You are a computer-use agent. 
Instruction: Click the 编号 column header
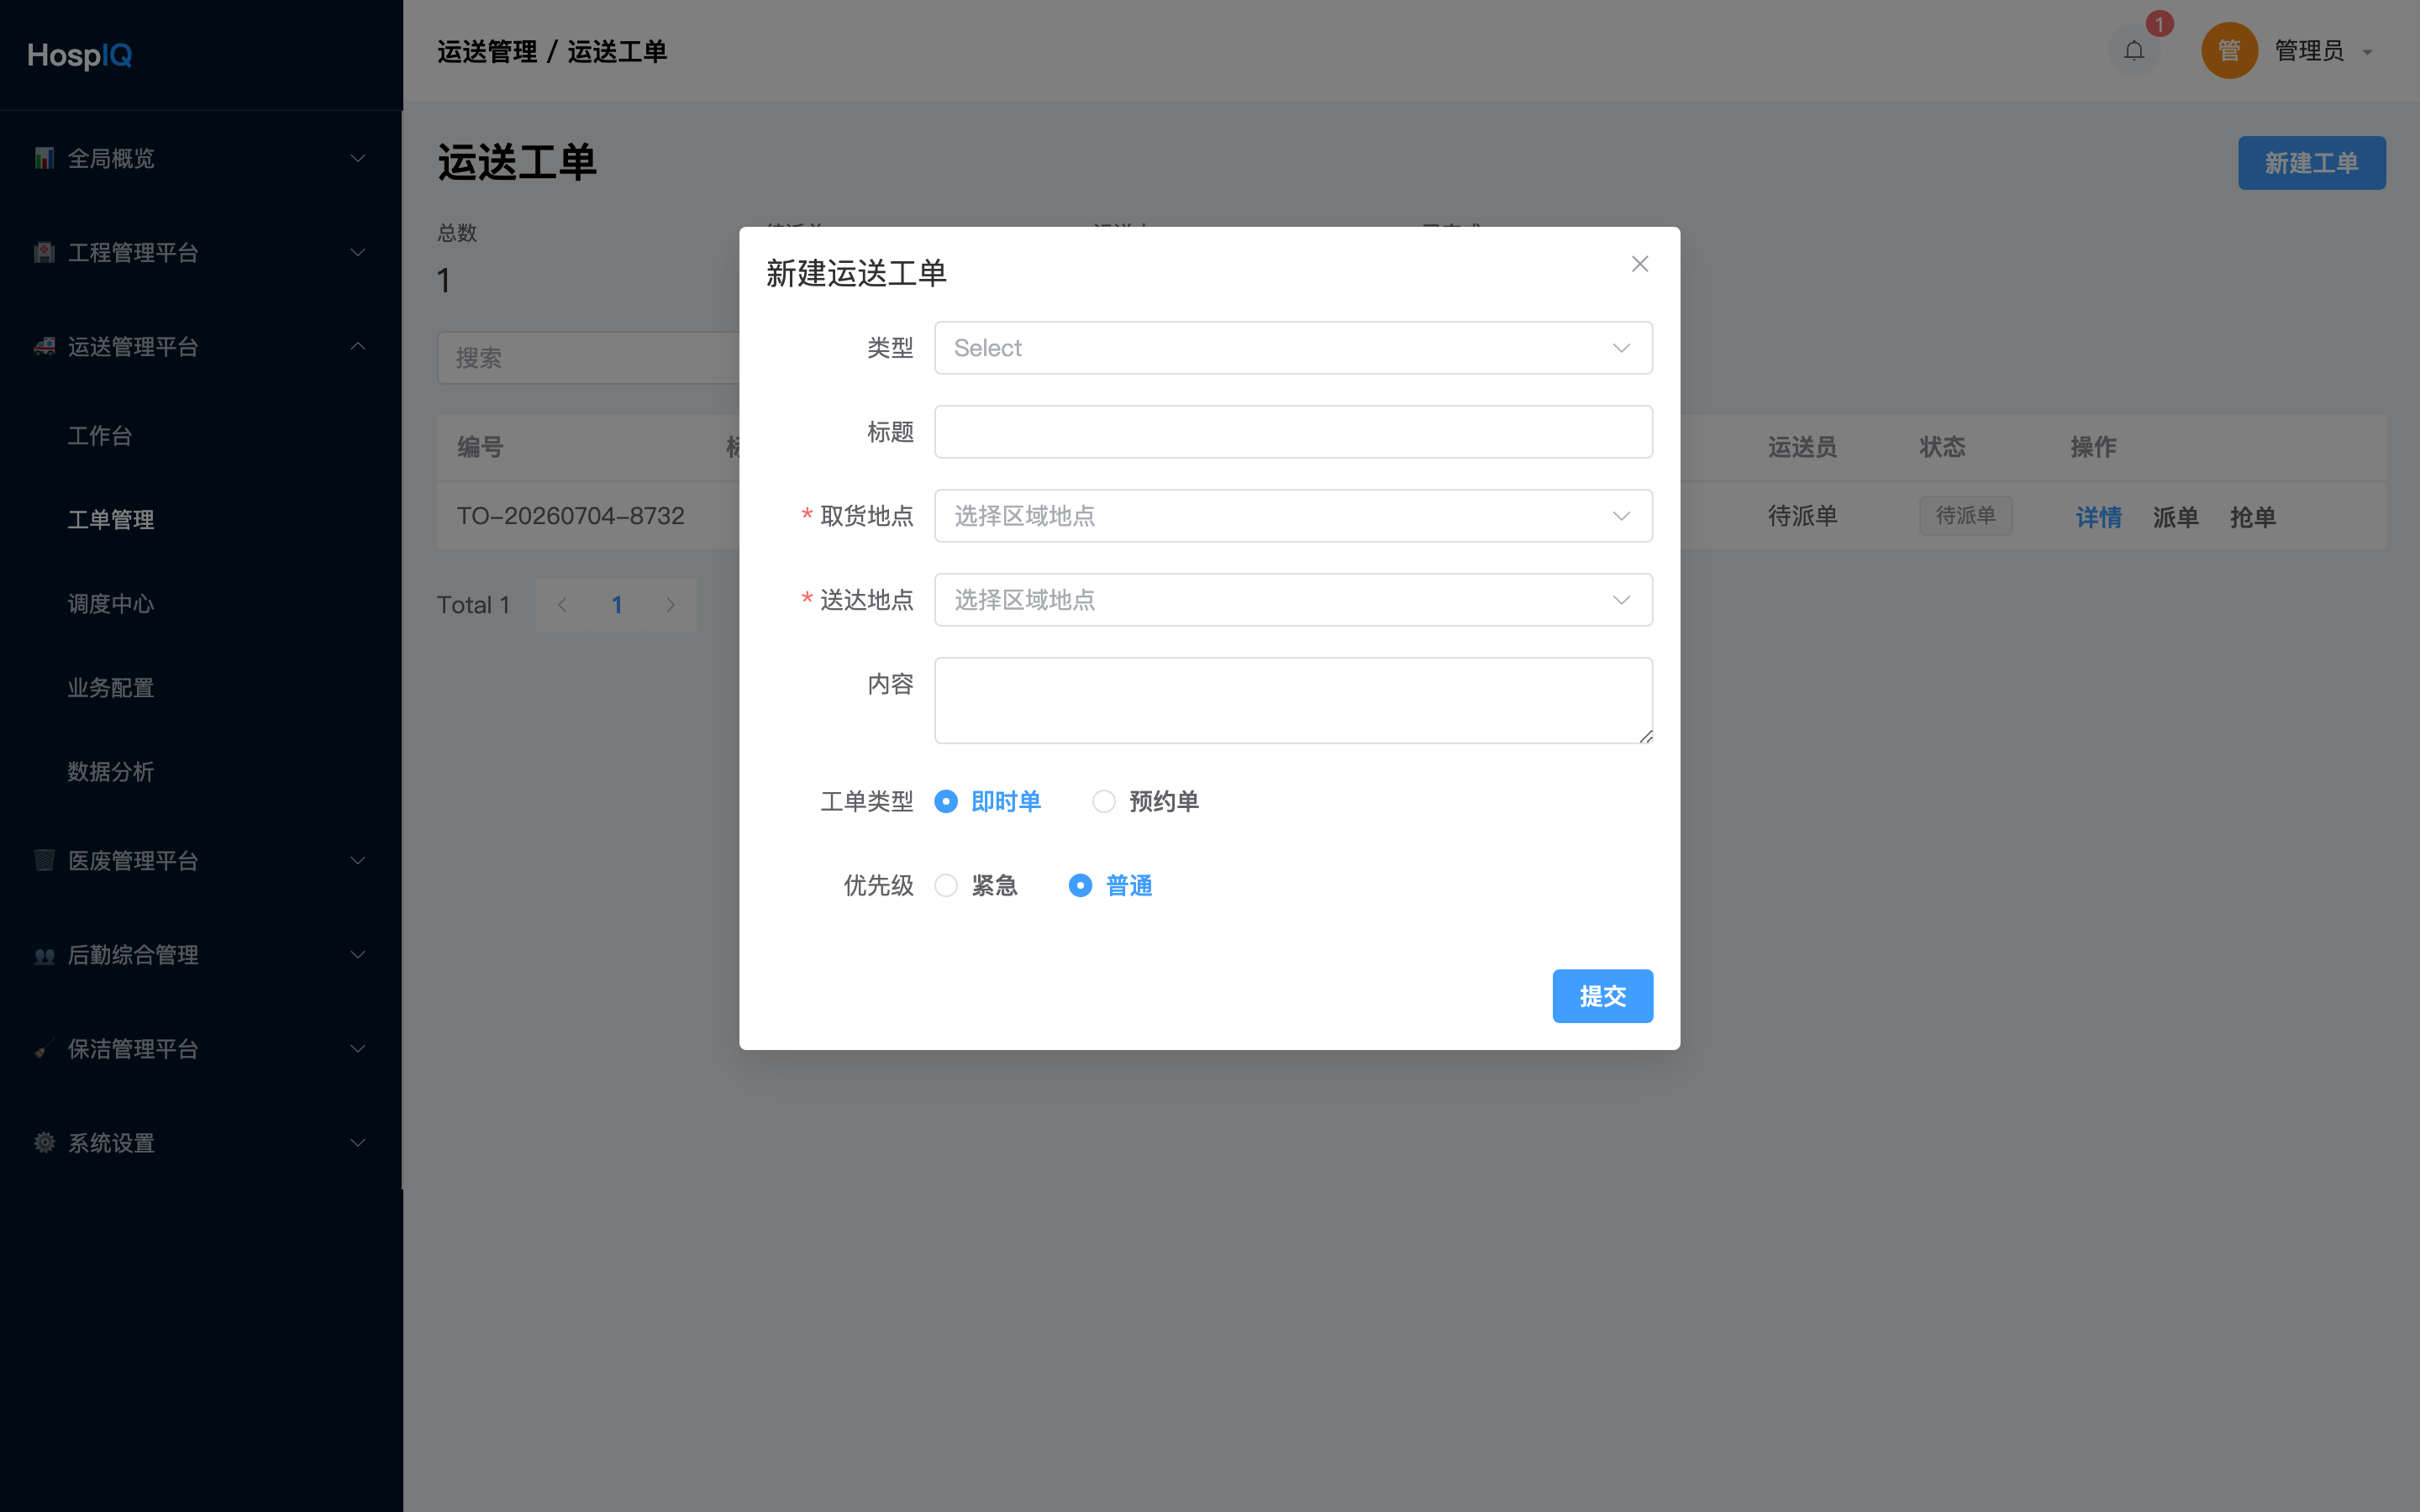[480, 447]
